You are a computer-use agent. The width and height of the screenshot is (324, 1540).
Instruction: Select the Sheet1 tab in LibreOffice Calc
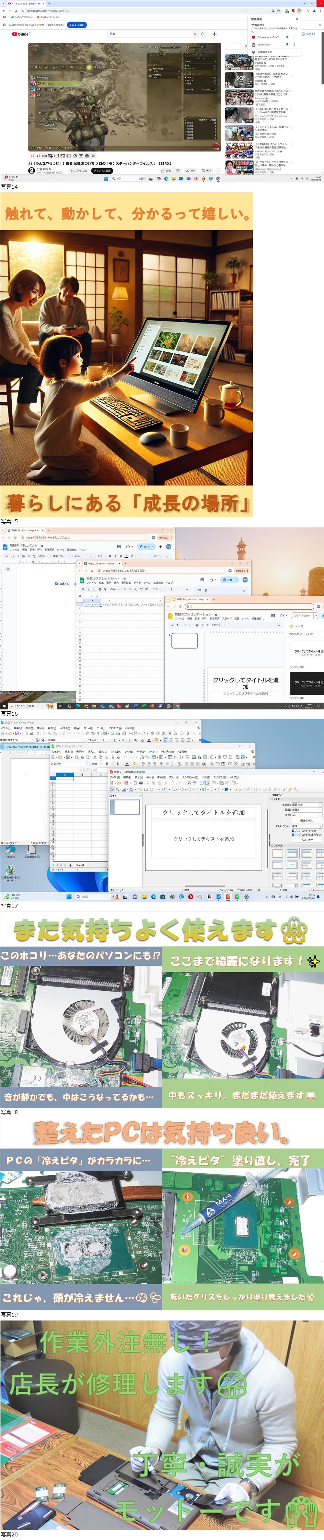click(x=80, y=865)
